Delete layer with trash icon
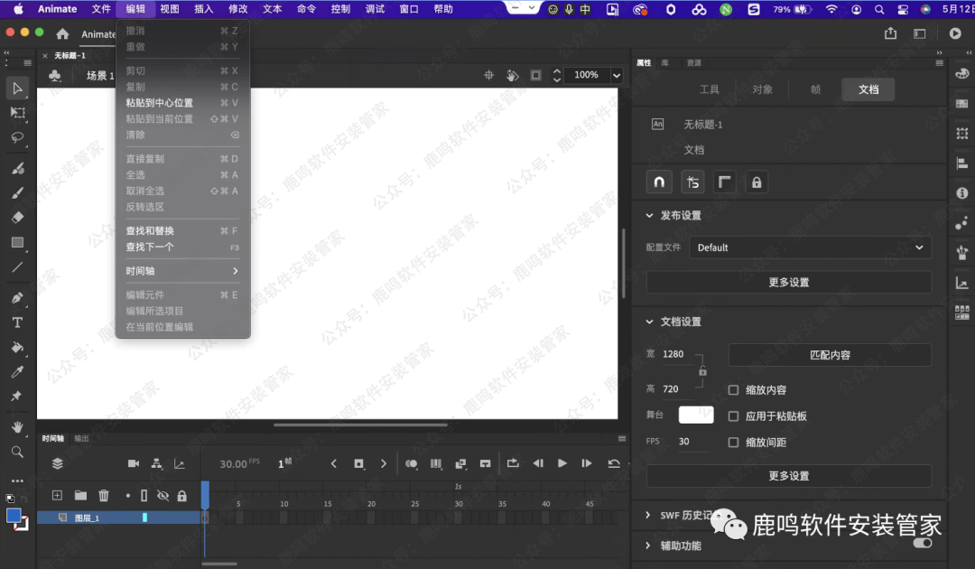 104,495
